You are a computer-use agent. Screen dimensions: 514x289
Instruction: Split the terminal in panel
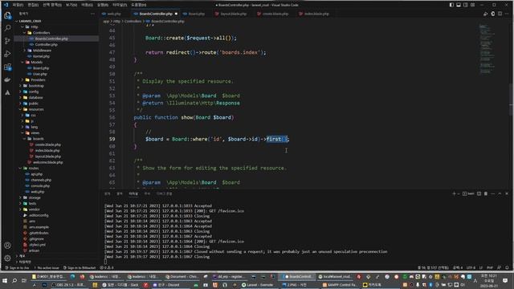pos(479,193)
